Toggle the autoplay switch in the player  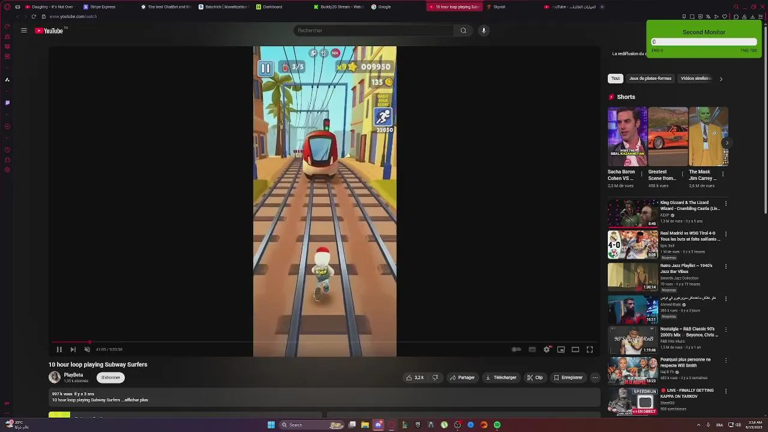[x=516, y=349]
